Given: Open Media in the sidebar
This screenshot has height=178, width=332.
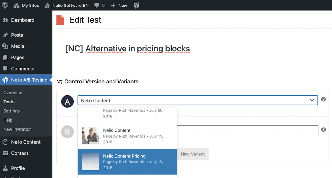Looking at the screenshot, I should tap(26, 46).
